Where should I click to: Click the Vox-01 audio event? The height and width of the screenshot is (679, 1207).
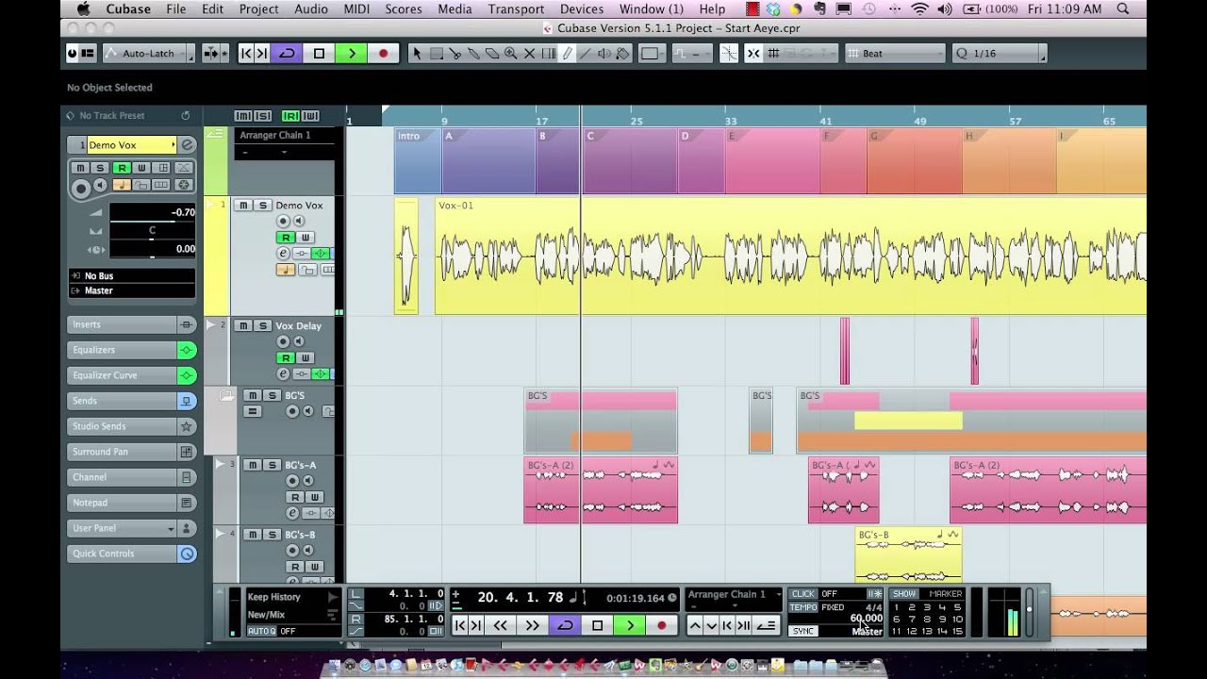(790, 256)
